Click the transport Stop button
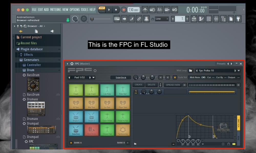 116,10
